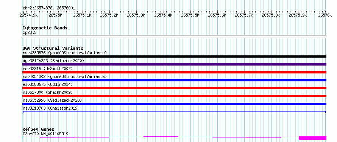Click the magenta intron line of C2orf70
This screenshot has height=142, width=337.
(161, 136)
